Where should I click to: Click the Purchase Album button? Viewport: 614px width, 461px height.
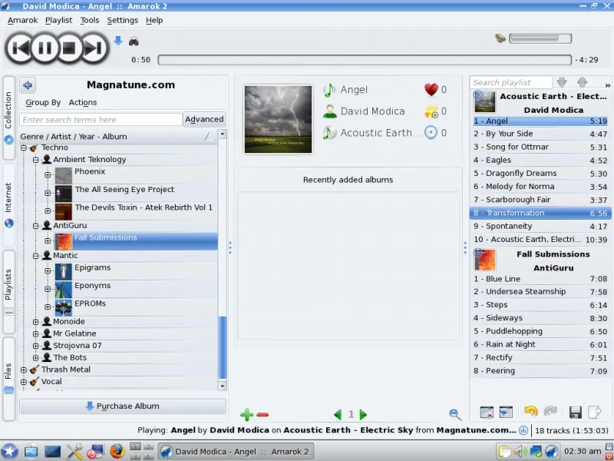point(123,406)
